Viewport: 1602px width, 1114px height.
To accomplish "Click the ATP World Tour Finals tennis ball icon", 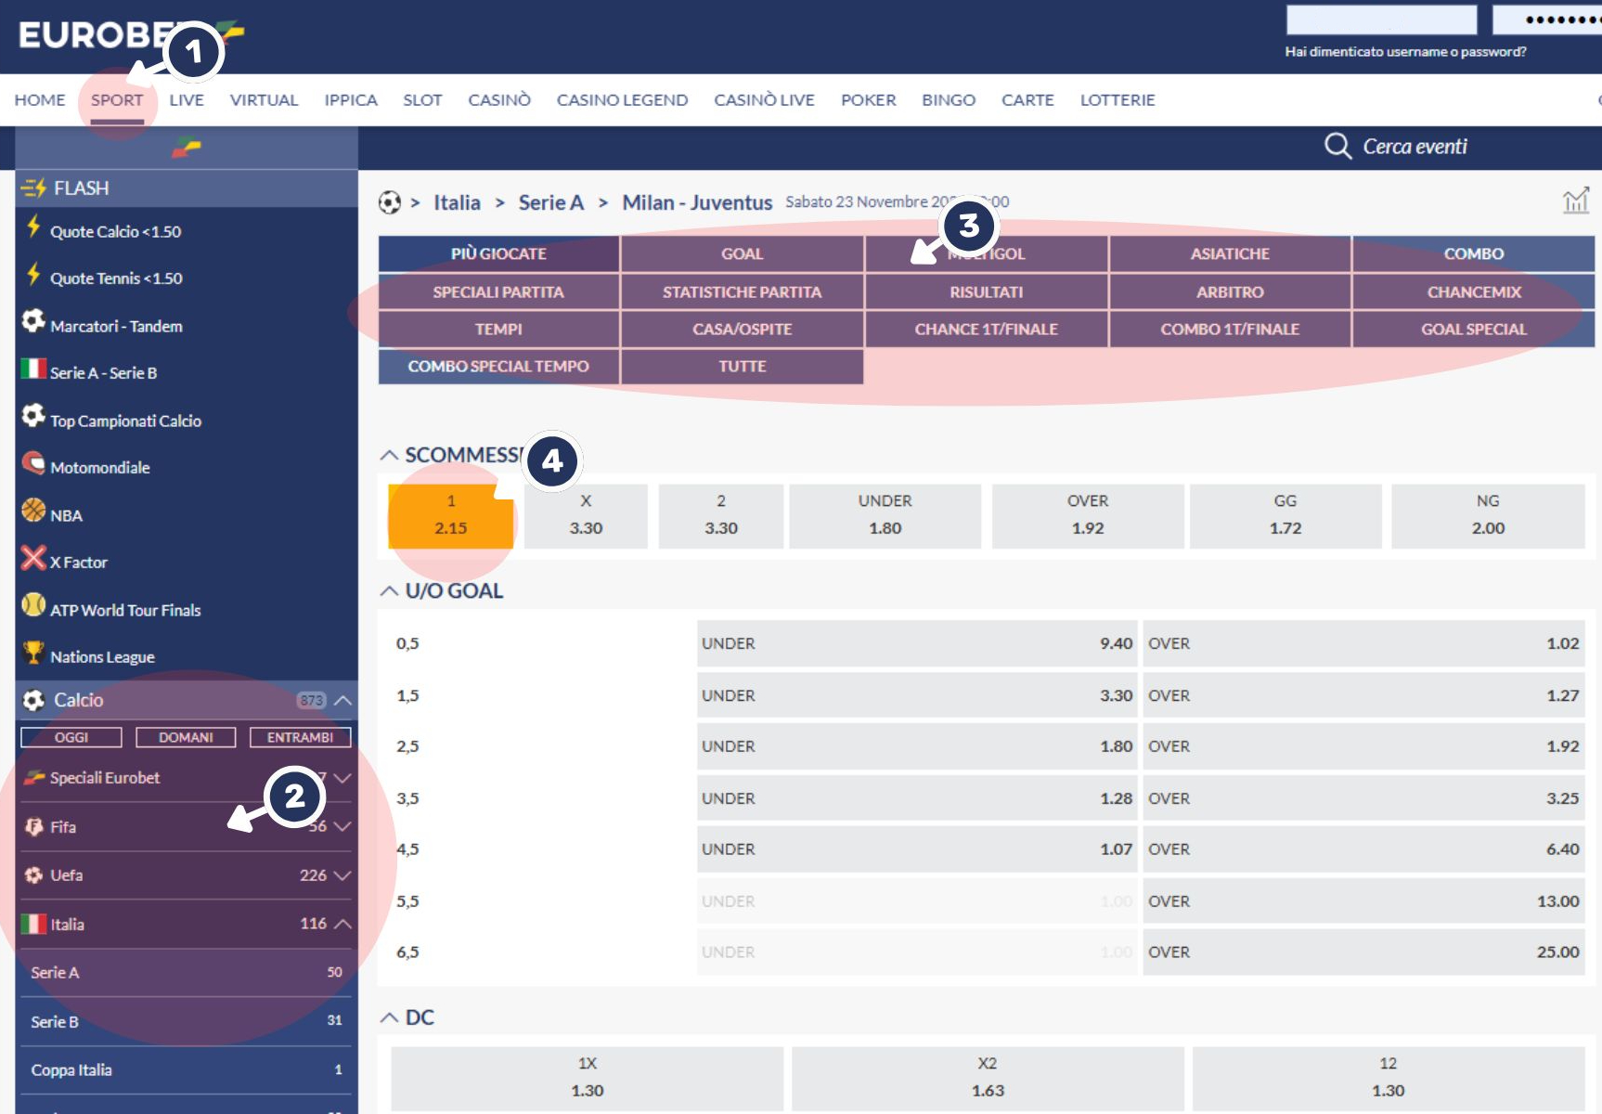I will (32, 609).
